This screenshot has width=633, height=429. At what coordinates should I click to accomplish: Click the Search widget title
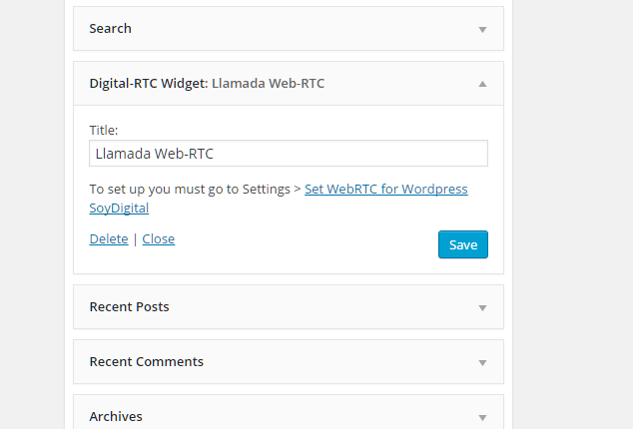point(110,29)
